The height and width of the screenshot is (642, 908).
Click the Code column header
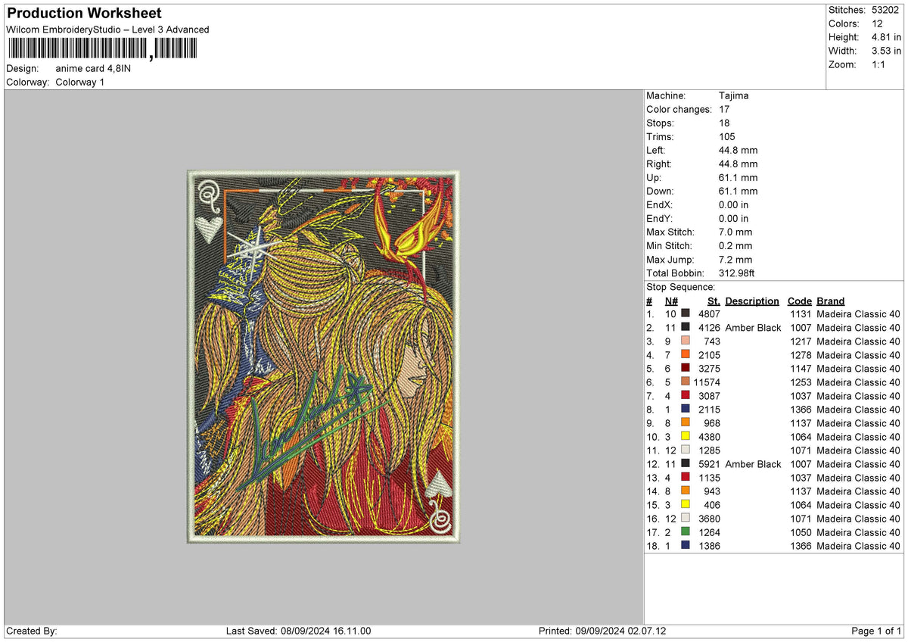(x=800, y=301)
